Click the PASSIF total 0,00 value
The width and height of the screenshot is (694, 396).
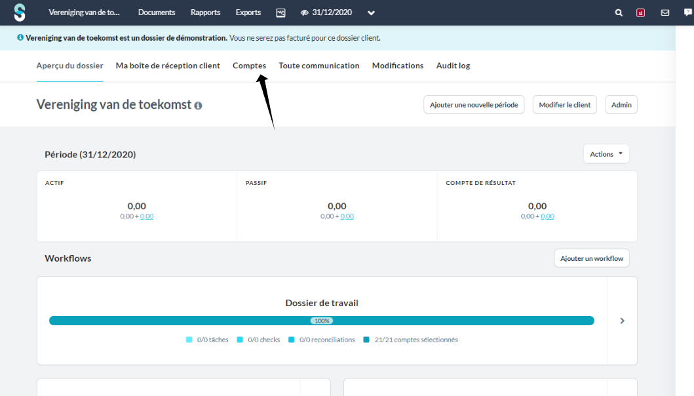(337, 206)
